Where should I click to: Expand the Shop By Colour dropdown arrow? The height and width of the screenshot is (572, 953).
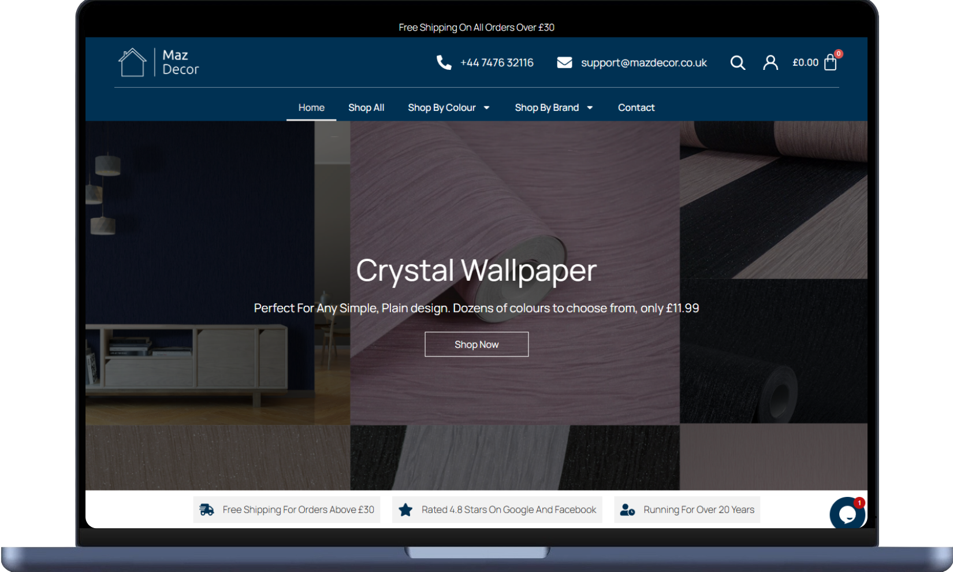point(487,108)
